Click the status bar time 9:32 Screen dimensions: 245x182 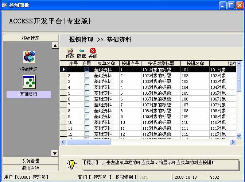click(x=214, y=177)
